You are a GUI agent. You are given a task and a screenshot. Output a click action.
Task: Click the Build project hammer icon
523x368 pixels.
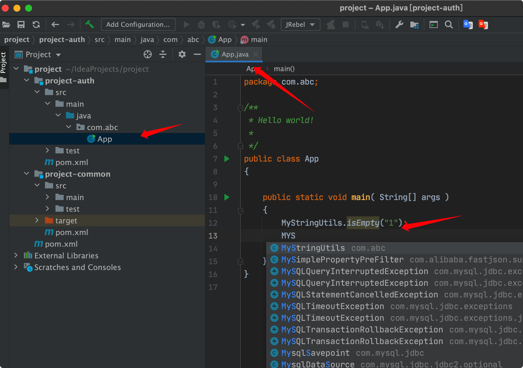coord(89,24)
